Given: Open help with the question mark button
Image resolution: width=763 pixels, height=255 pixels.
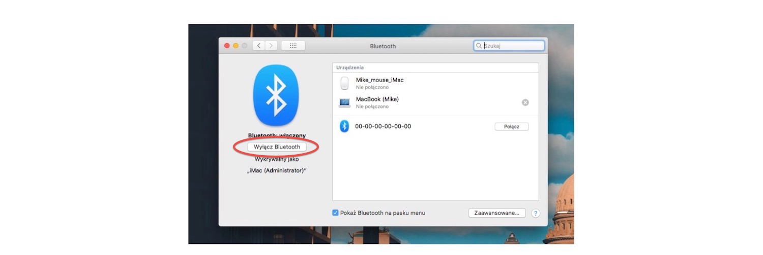Looking at the screenshot, I should click(535, 213).
